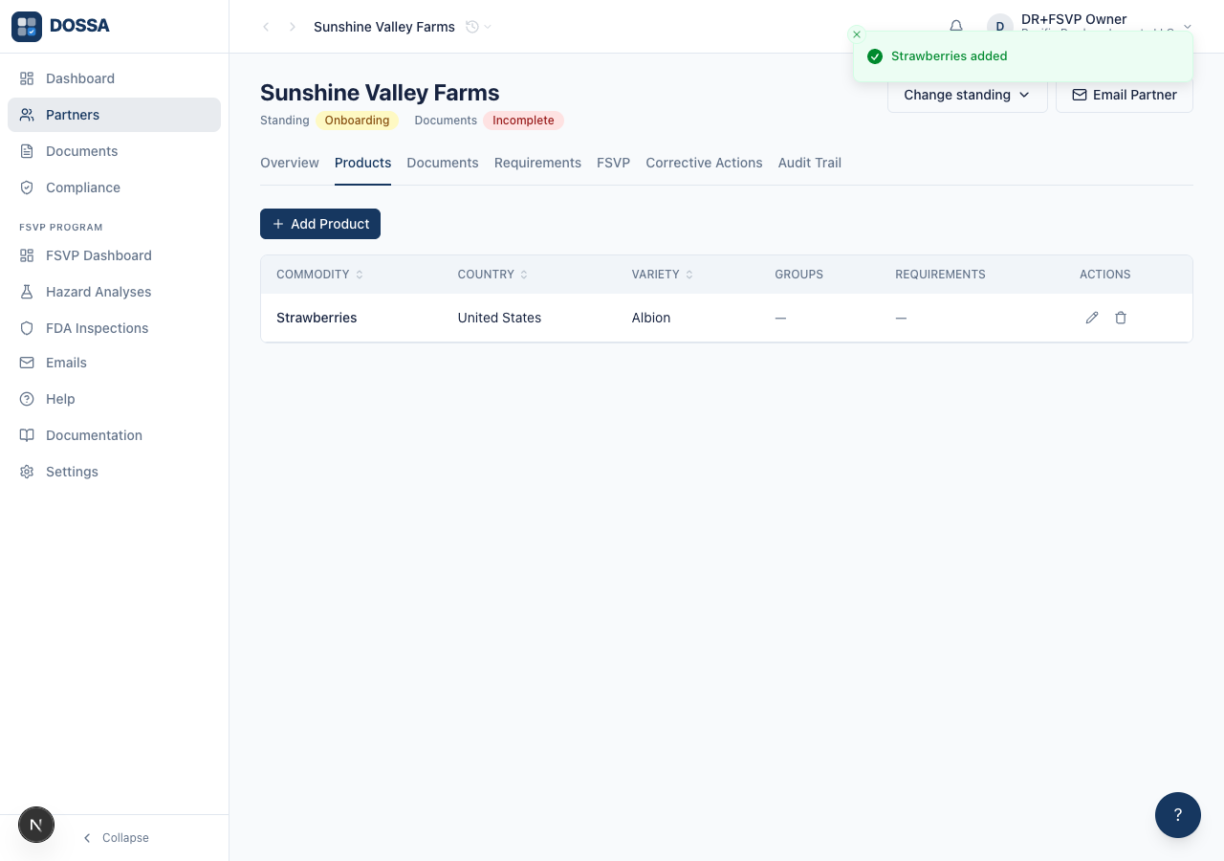Open the help question-mark bubble
This screenshot has width=1224, height=861.
pyautogui.click(x=1178, y=815)
